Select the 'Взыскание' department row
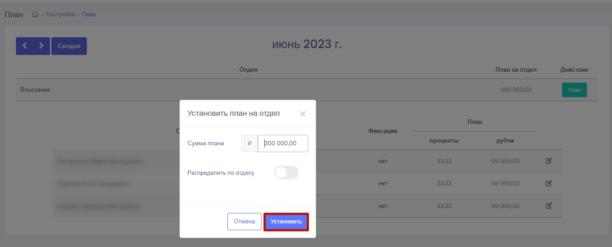 pyautogui.click(x=35, y=90)
